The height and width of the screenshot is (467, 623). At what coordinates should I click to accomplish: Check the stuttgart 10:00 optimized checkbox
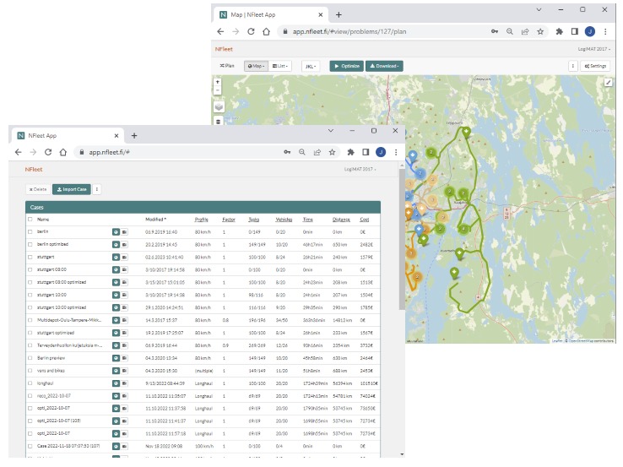pos(30,307)
